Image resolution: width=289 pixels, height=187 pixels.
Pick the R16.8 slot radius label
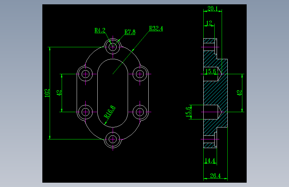109,112
